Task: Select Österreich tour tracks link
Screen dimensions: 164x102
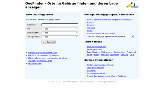Action: tap(114, 55)
